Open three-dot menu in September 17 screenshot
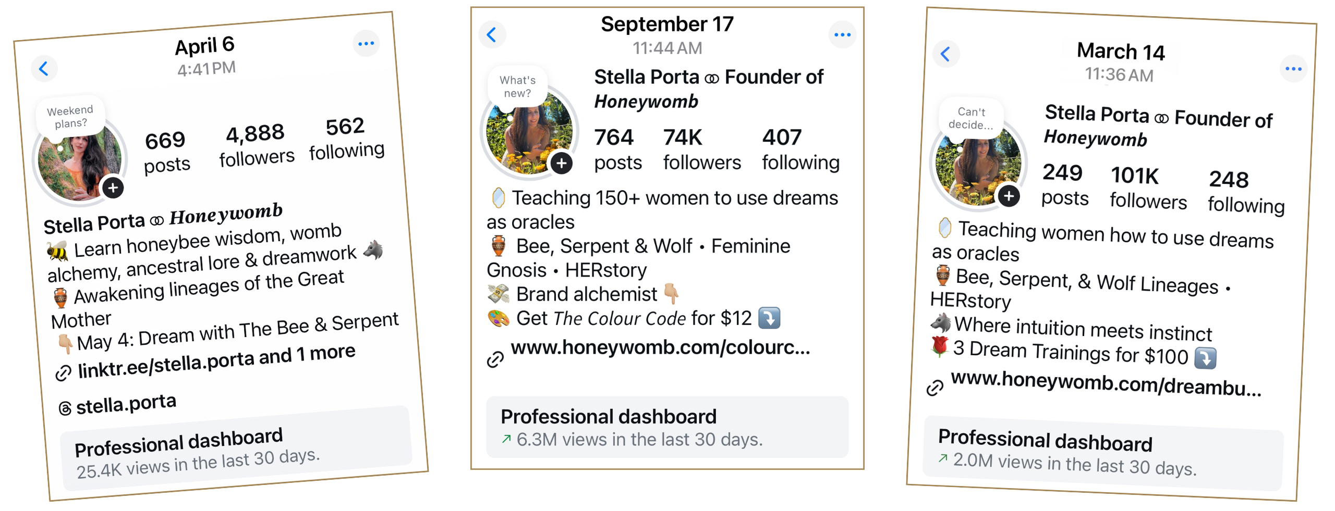This screenshot has width=1335, height=511. point(842,35)
